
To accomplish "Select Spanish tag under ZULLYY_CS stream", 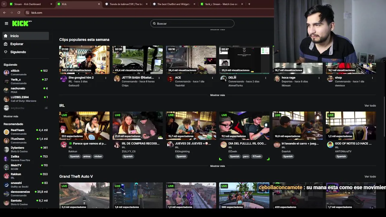I will 128,156.
